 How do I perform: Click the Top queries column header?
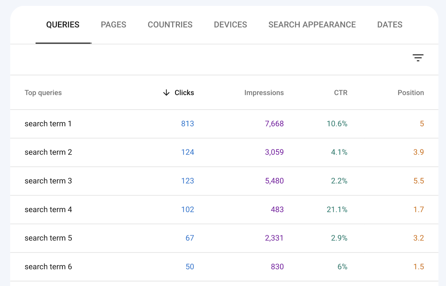pyautogui.click(x=43, y=93)
